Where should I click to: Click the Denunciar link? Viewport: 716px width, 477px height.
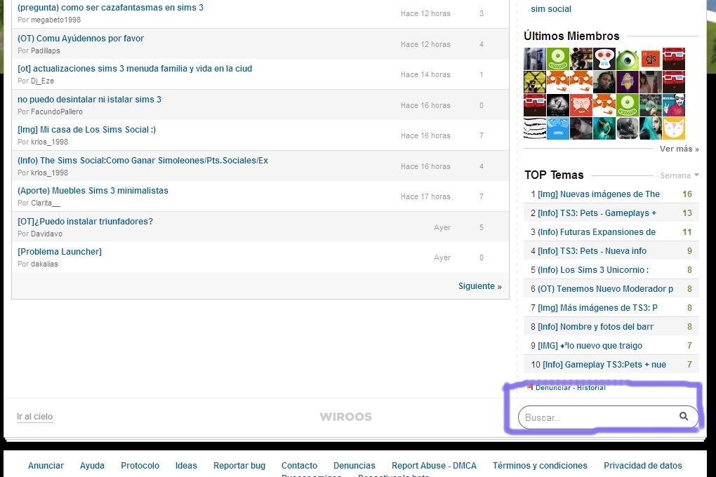point(553,387)
